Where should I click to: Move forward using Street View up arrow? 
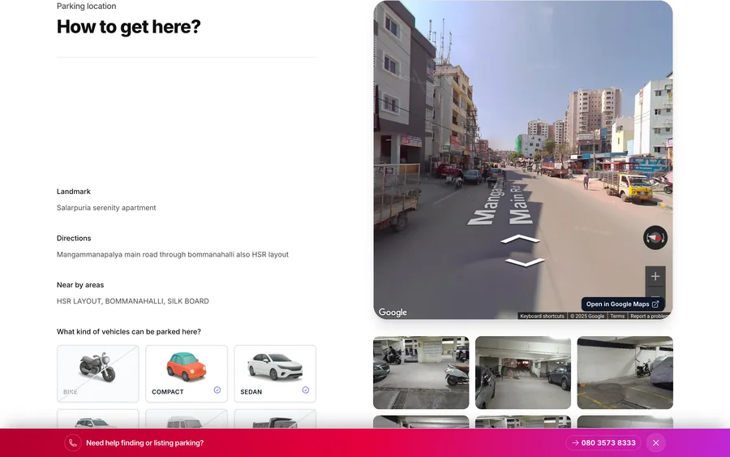click(x=520, y=239)
